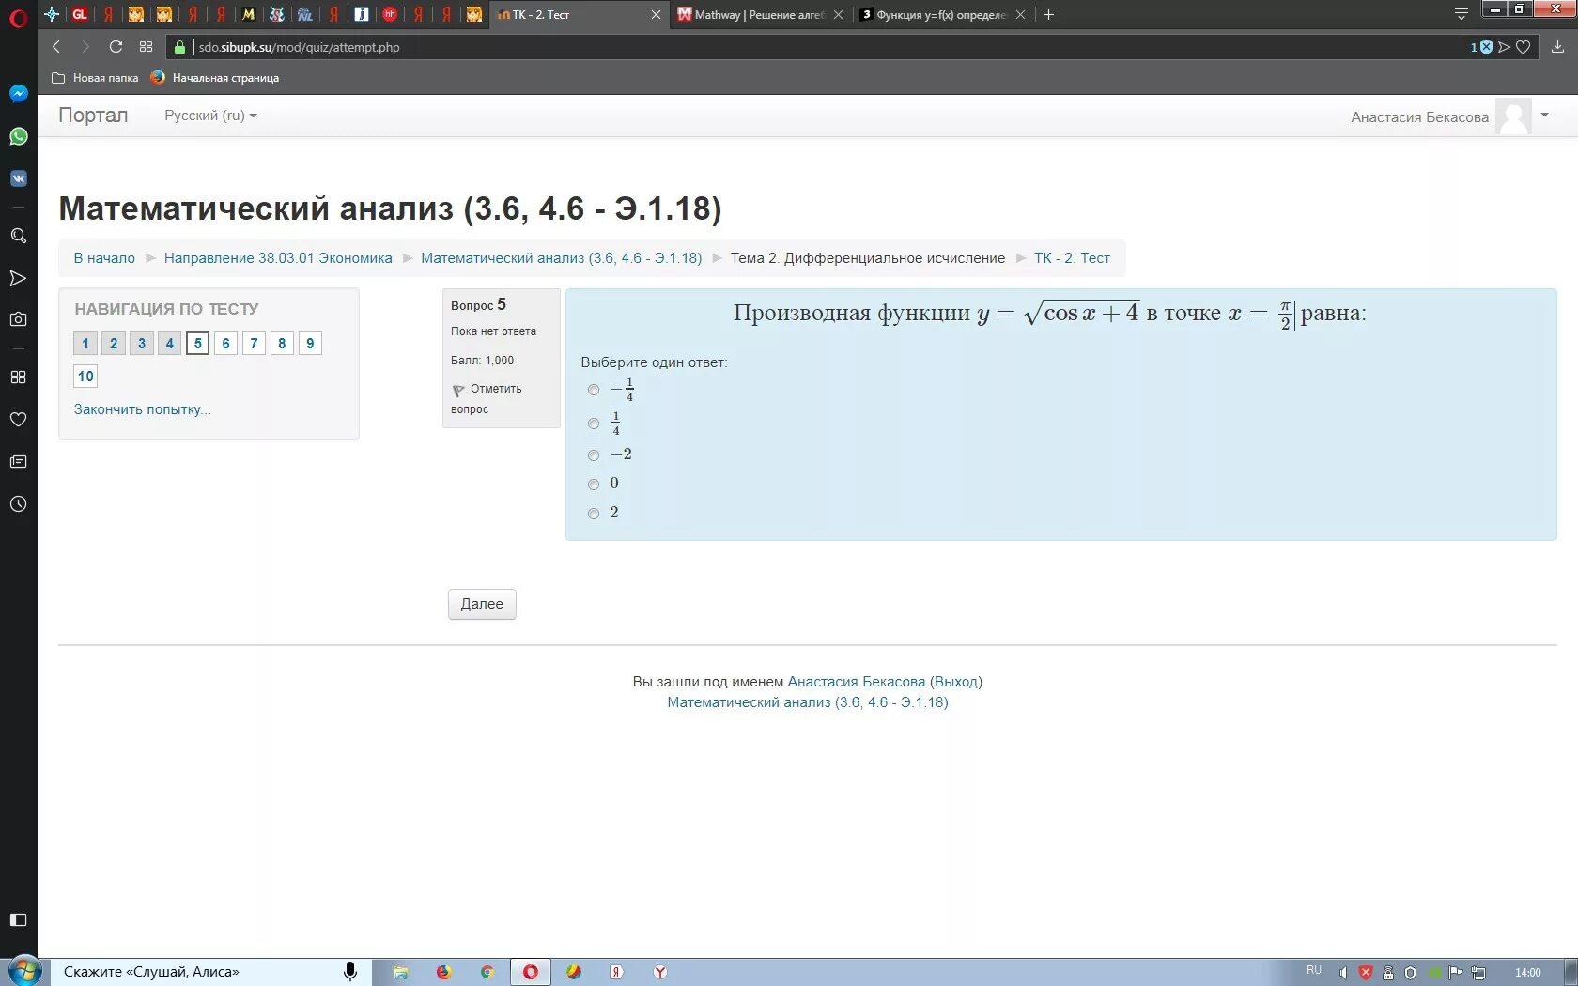Open personal news in the sidebar
Viewport: 1578px width, 986px height.
(18, 461)
